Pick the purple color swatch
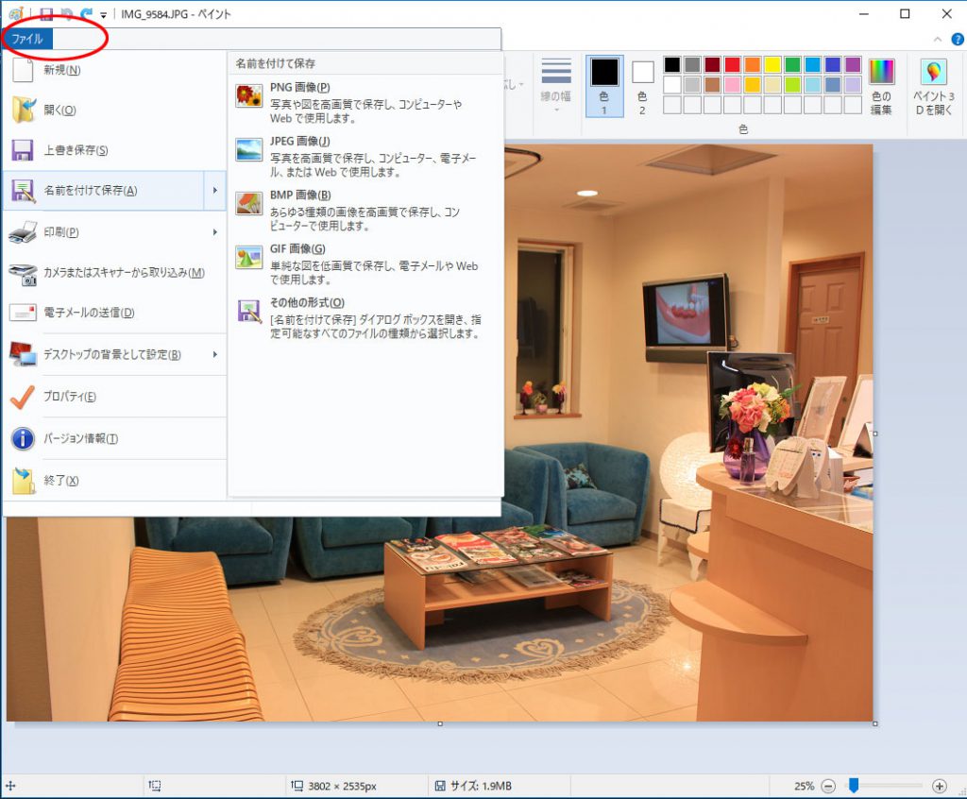The height and width of the screenshot is (799, 967). [x=853, y=64]
